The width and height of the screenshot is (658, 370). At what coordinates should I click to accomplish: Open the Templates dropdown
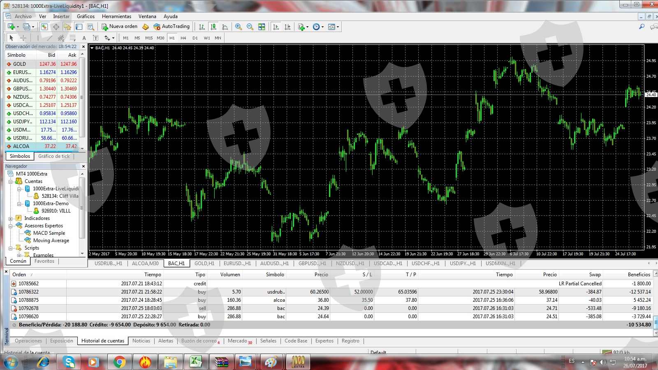point(334,27)
